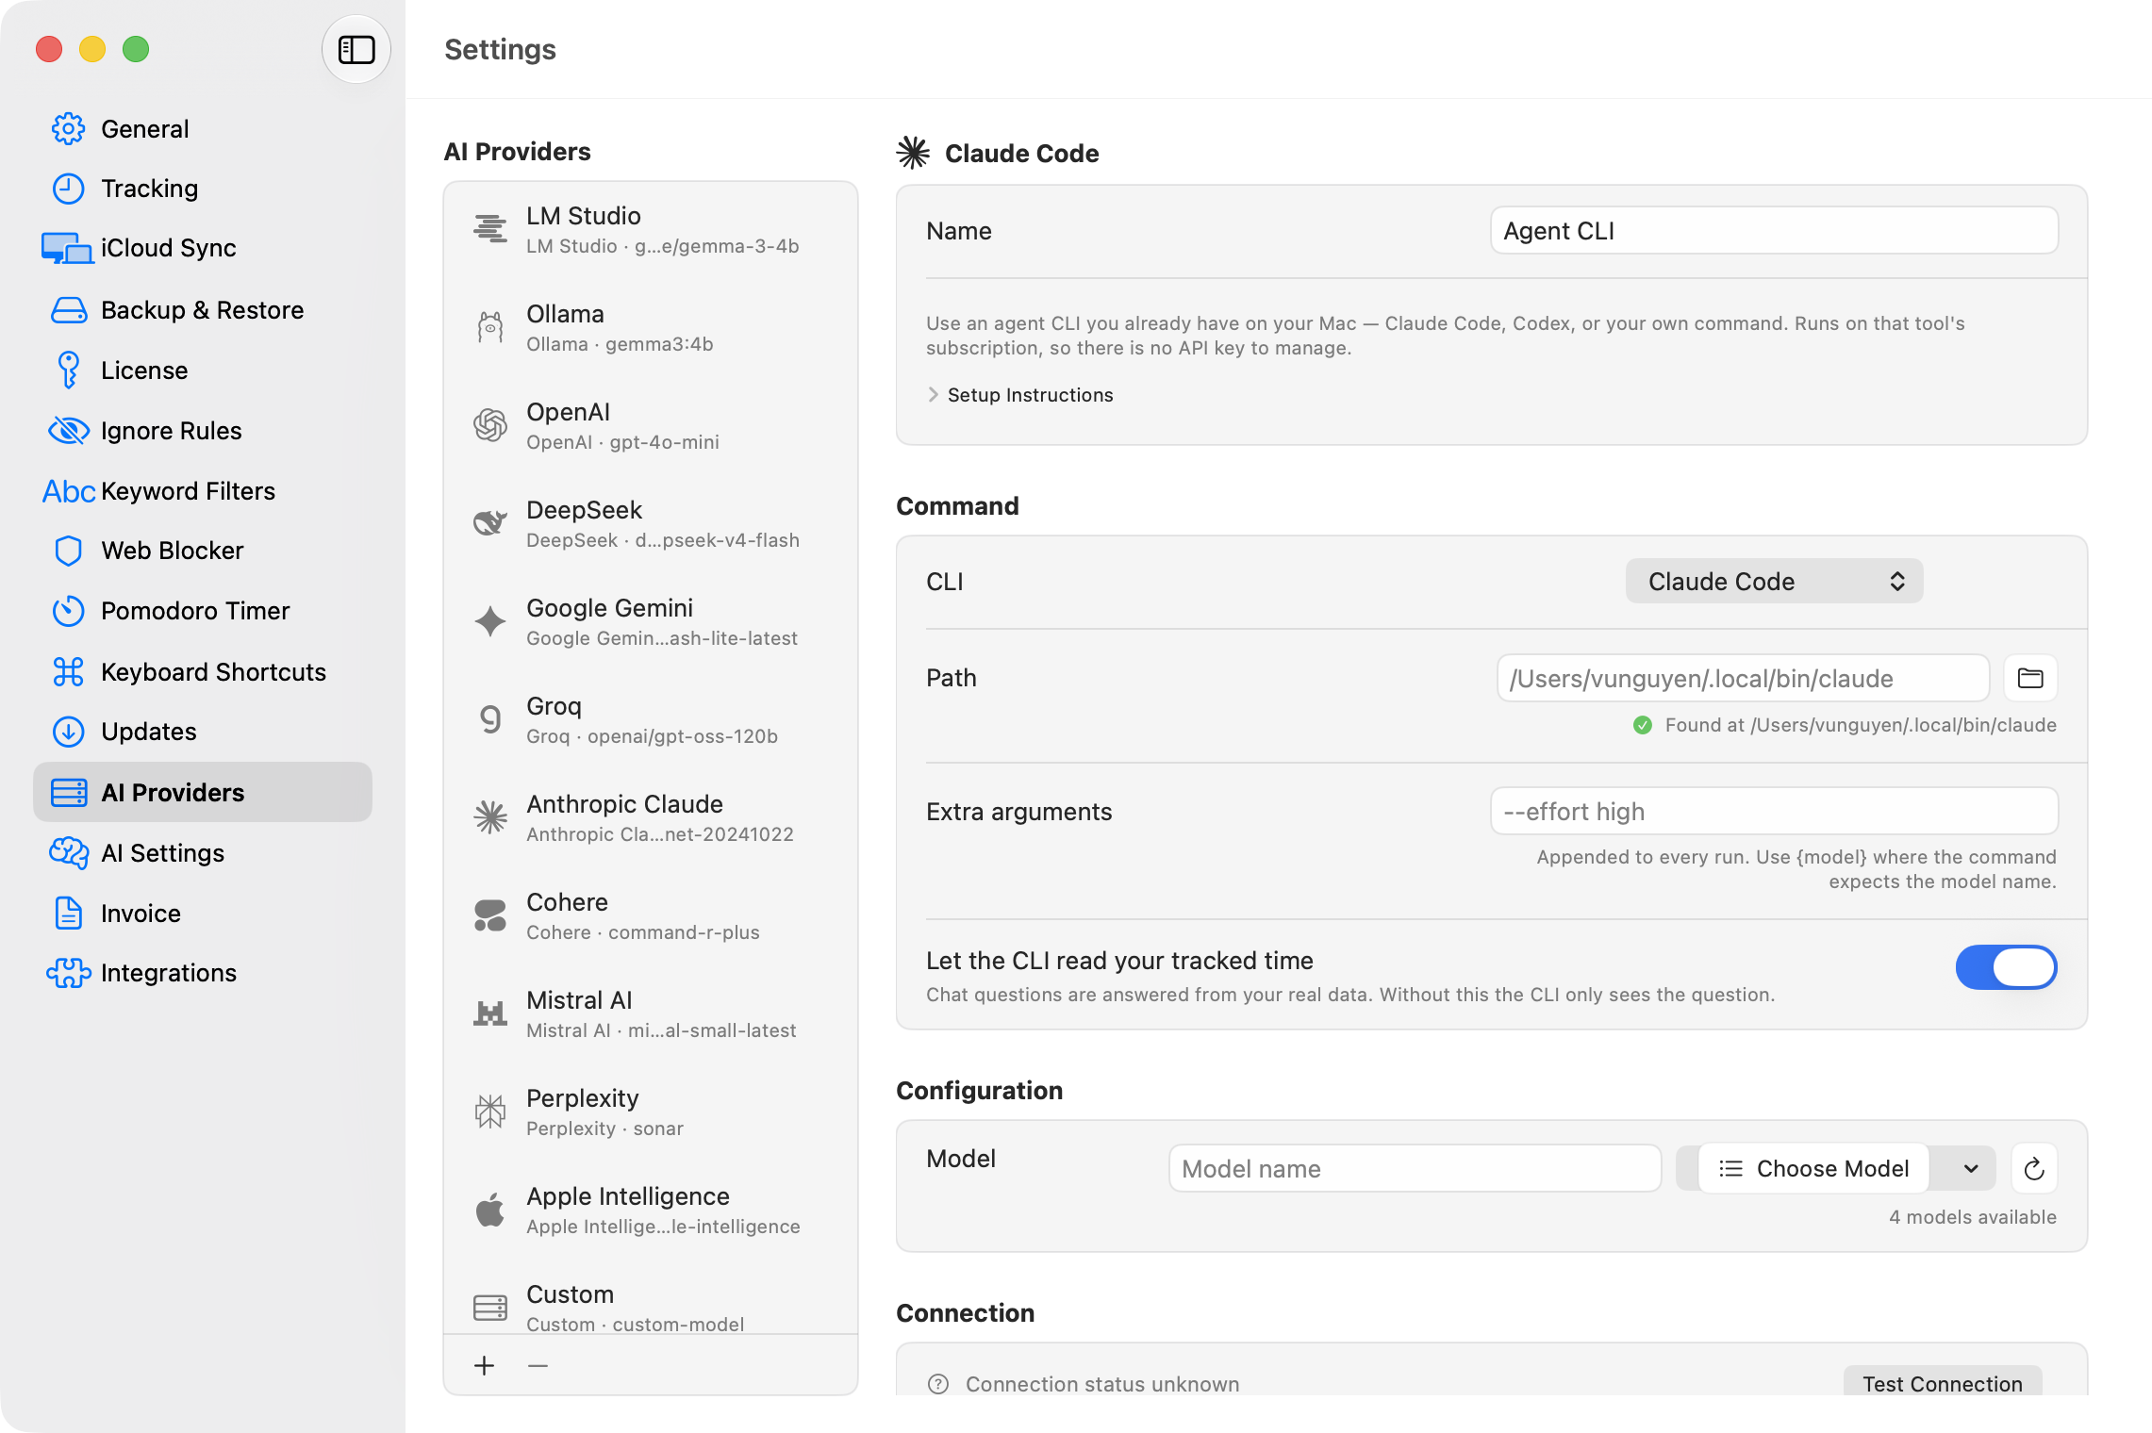Open the CLI Claude Code dropdown
The height and width of the screenshot is (1433, 2152).
coord(1774,582)
